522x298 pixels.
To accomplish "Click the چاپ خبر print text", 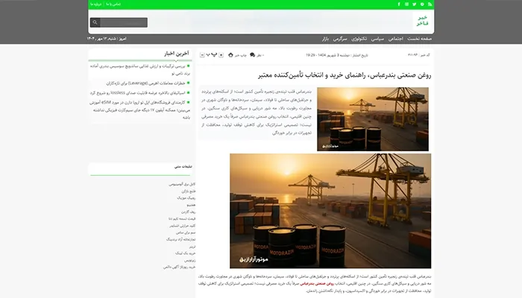I will point(240,55).
